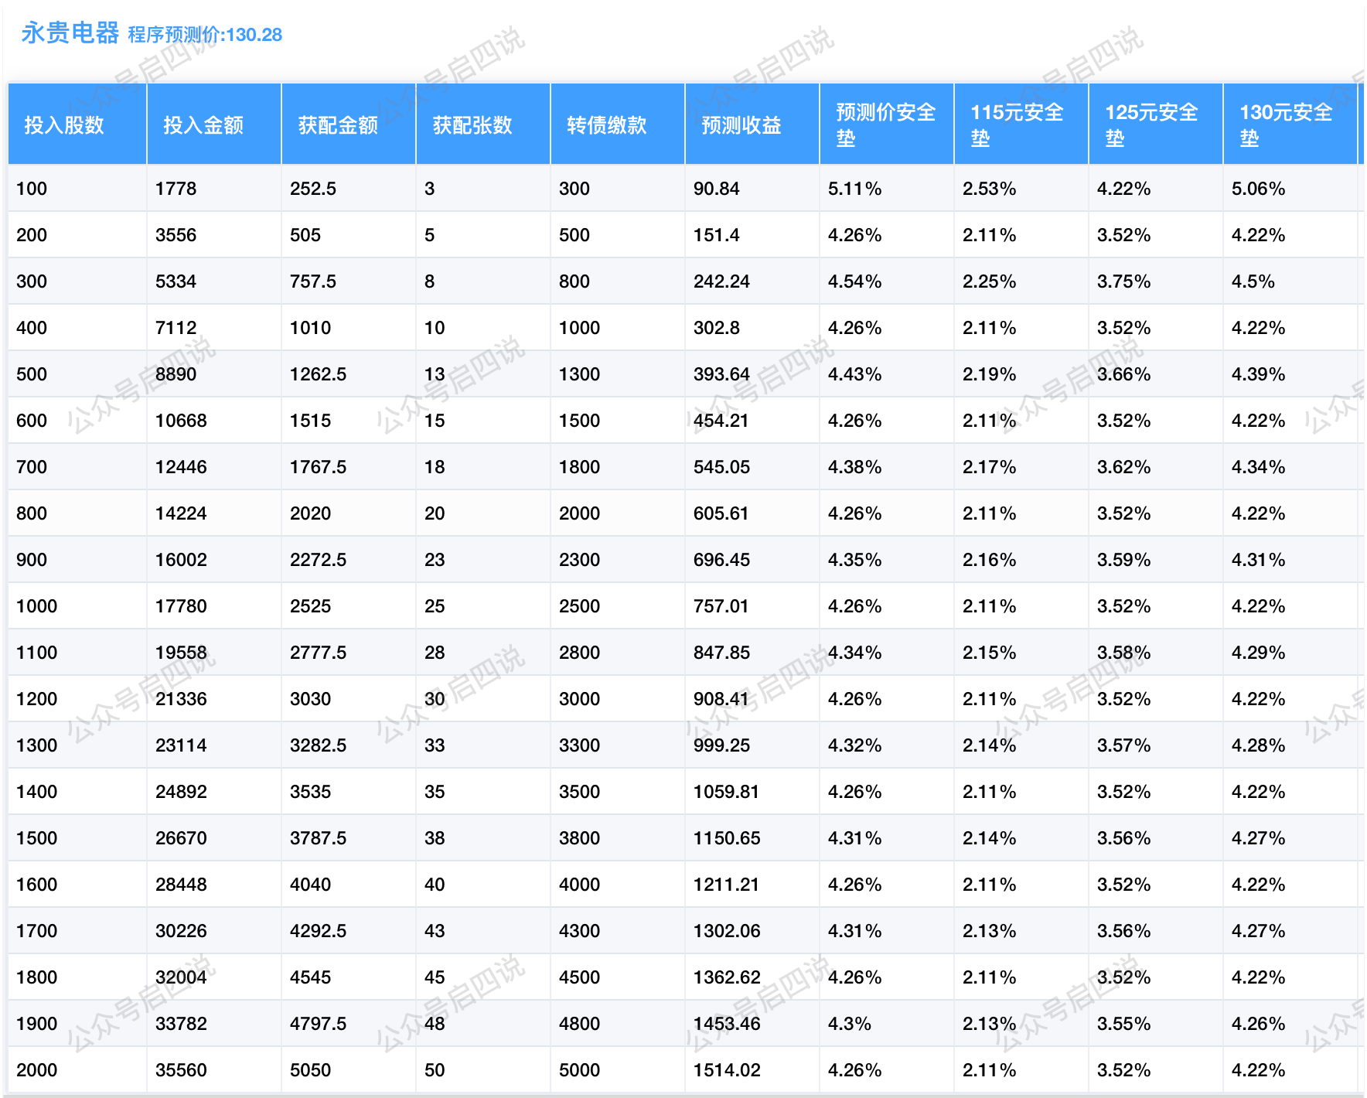Click the 预测收益 column header

point(741,125)
